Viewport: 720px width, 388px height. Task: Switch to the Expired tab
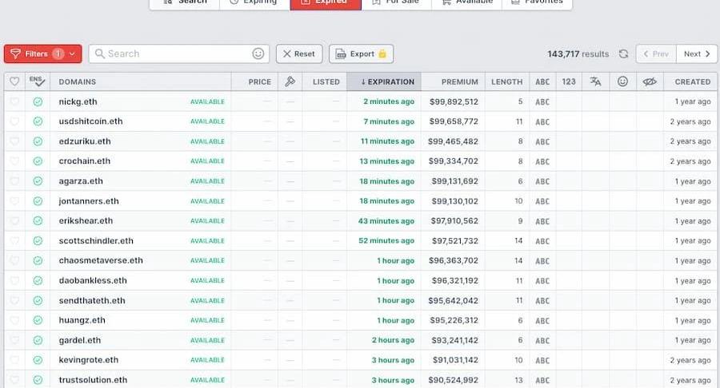[319, 2]
